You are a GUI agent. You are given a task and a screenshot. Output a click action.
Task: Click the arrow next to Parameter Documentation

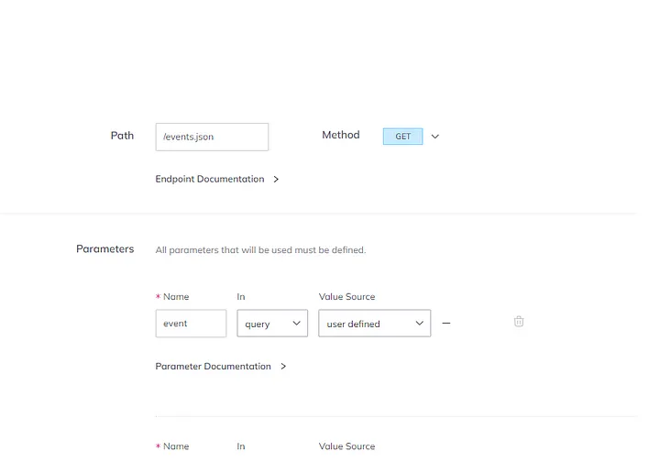coord(283,367)
